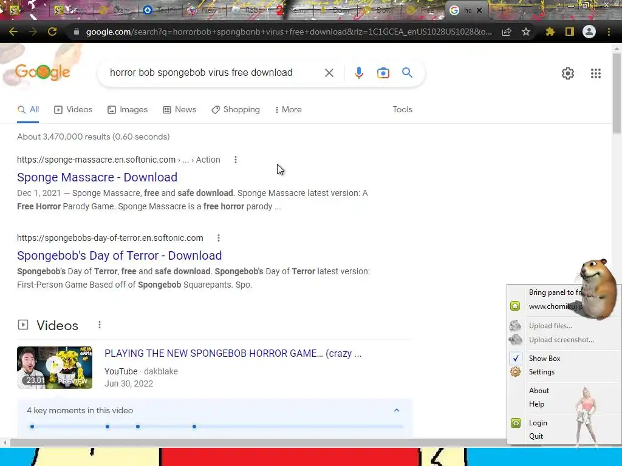Reload the current Google results page

click(52, 32)
